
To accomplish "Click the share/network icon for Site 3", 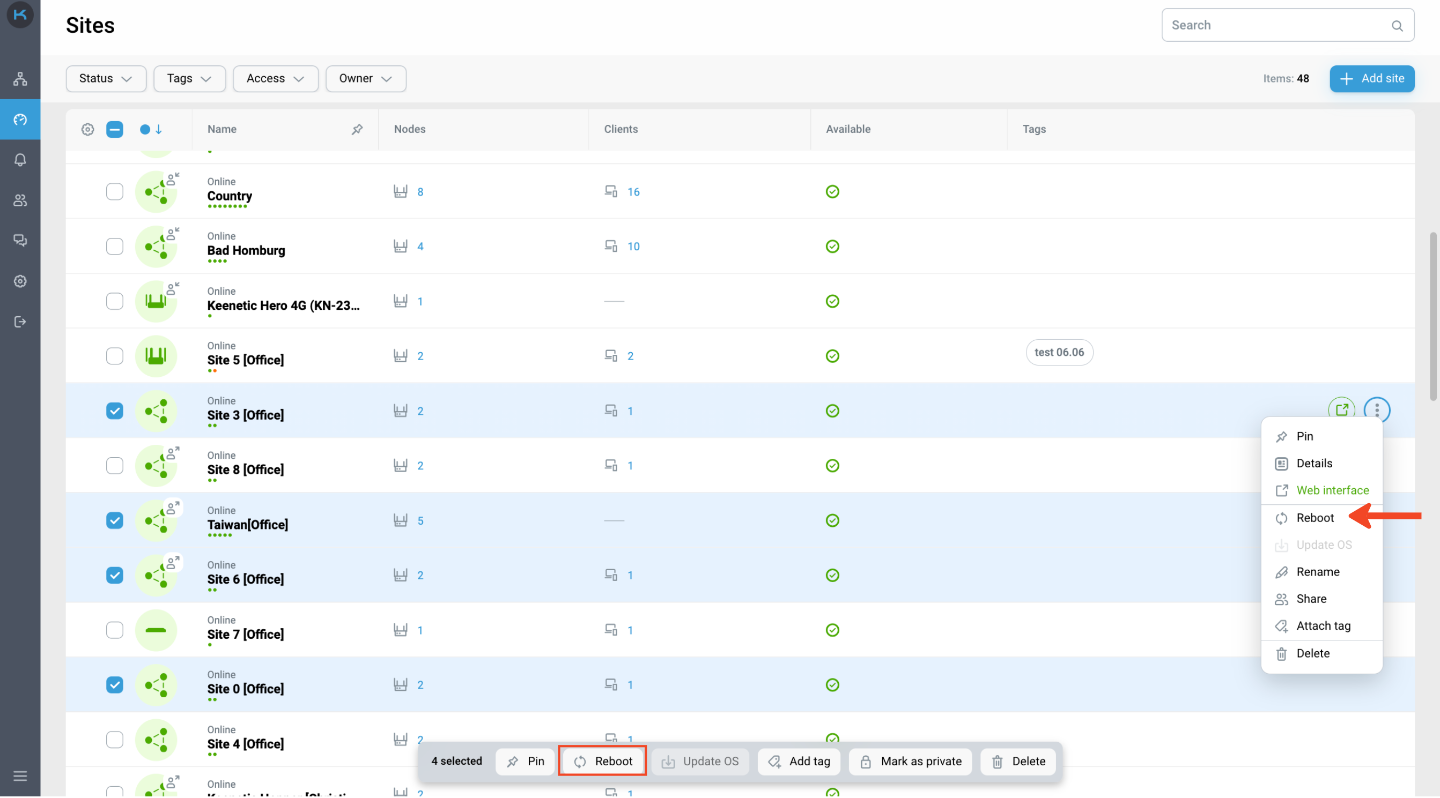I will (156, 411).
